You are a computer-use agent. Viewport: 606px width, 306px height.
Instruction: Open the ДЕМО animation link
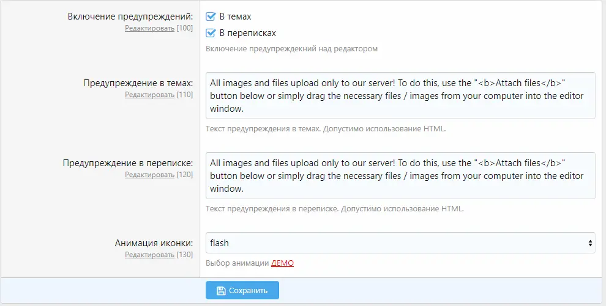[282, 263]
